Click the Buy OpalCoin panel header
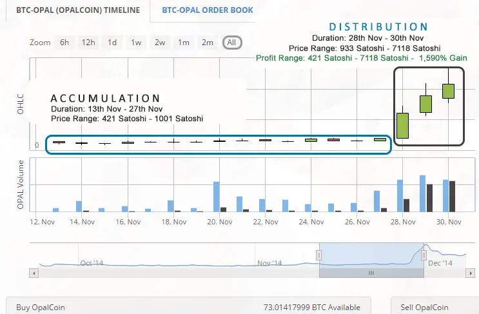The height and width of the screenshot is (314, 479). pos(188,306)
